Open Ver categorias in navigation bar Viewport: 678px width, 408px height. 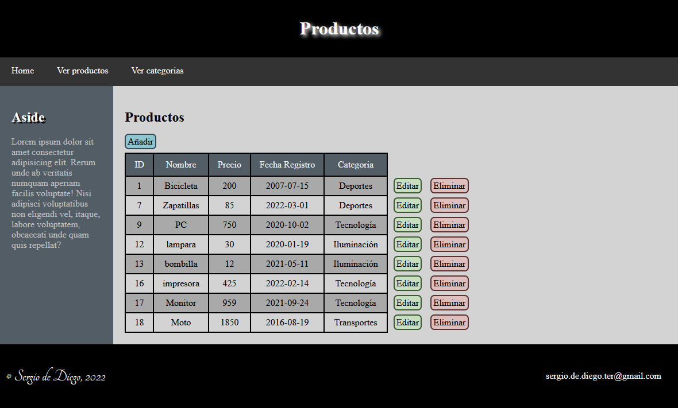(157, 71)
